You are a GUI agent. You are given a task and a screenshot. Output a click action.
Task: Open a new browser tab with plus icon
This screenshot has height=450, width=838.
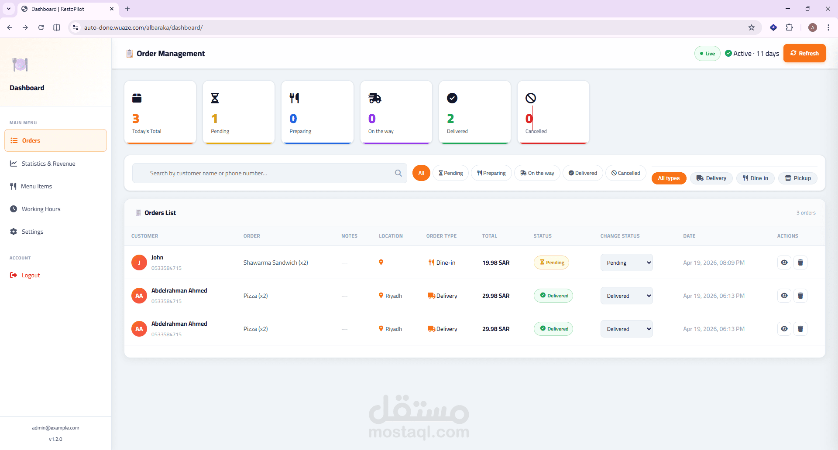point(127,9)
